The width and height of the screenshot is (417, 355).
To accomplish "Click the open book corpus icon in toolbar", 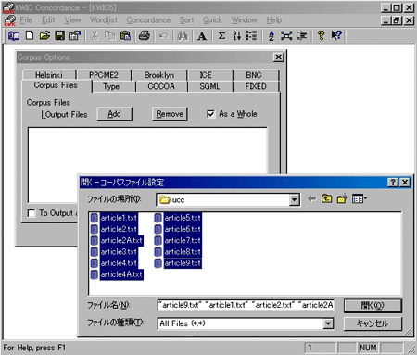I will pos(14,36).
